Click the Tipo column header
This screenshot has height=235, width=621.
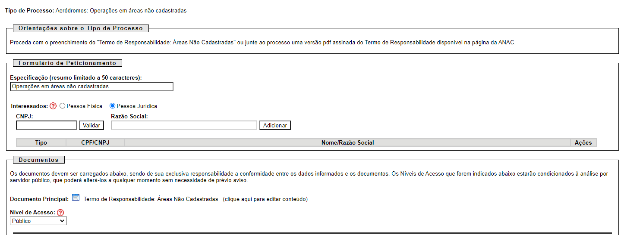coord(41,142)
